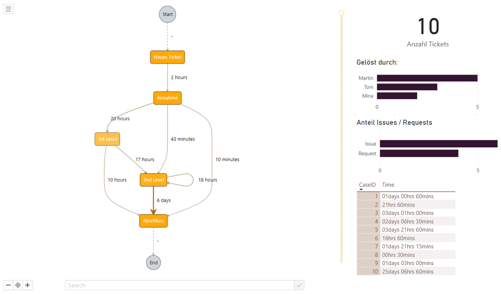Select the Start node in the process graph
Image resolution: width=501 pixels, height=294 pixels.
point(167,14)
